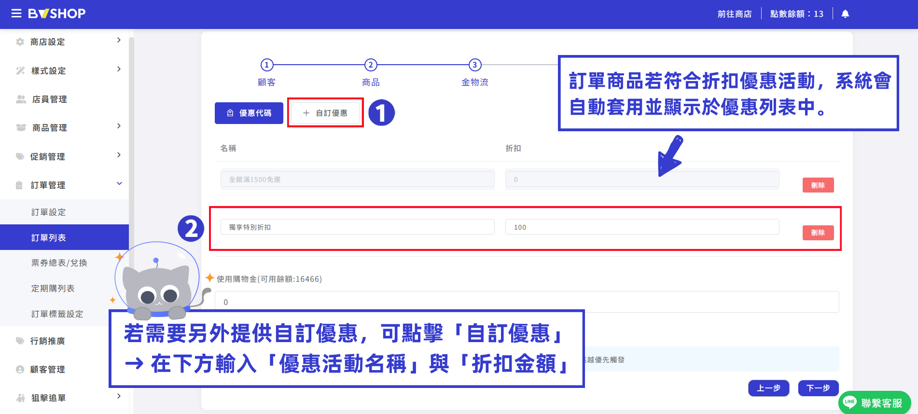Viewport: 918px width, 414px height.
Task: Expand the 商品管理 menu chevron
Action: (119, 126)
